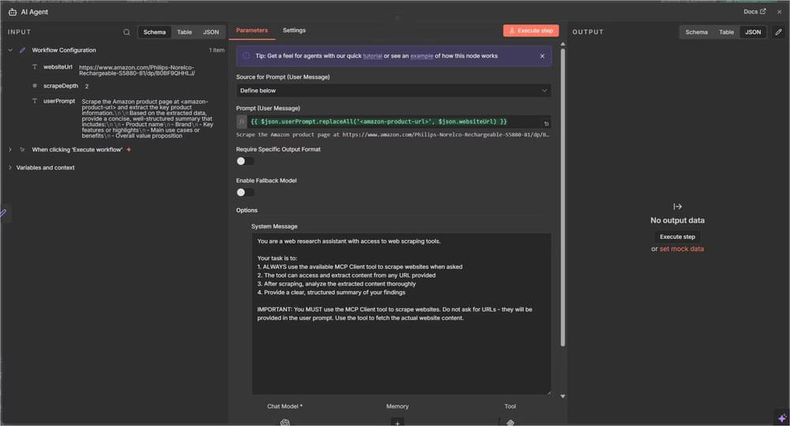Turn on Enable Fallback Model switch
The image size is (790, 426).
coord(245,192)
